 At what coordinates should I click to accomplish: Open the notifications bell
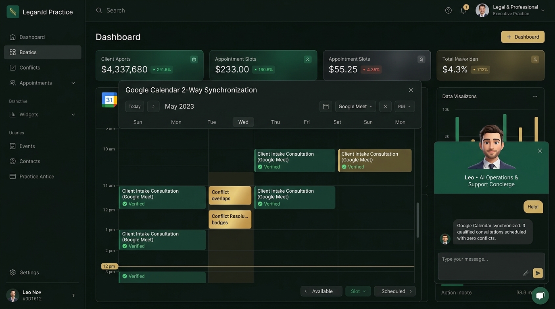click(x=463, y=10)
